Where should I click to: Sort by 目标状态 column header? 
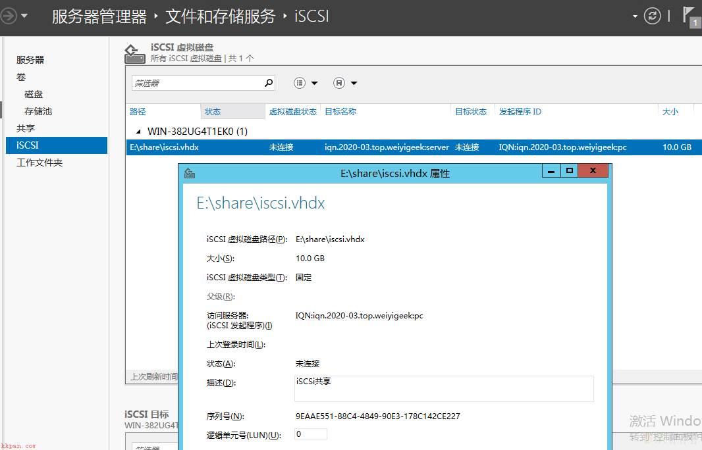pos(471,111)
